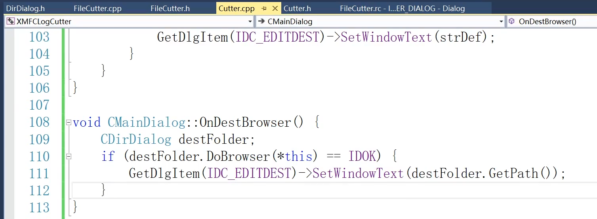This screenshot has width=597, height=219.
Task: Click line number 113 in the margin
Action: (39, 208)
